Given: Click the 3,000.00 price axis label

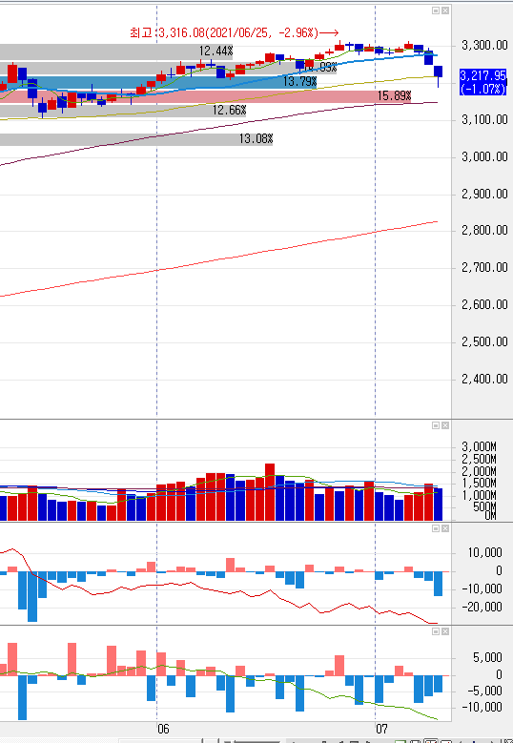Looking at the screenshot, I should coord(484,156).
